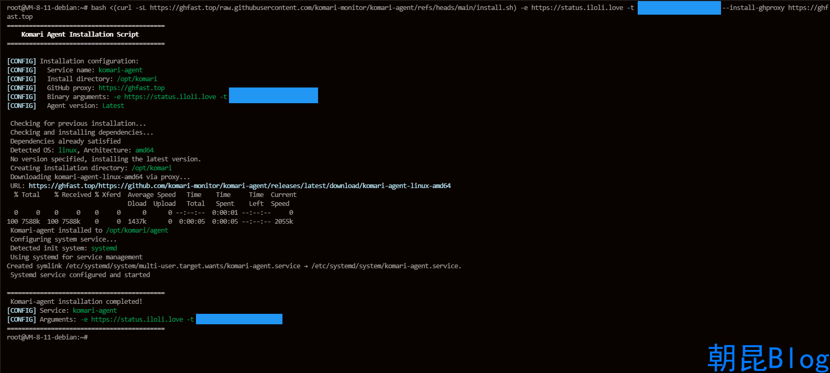Screen dimensions: 830x373
Task: Click 'Dependencies already satisfied' line
Action: coord(65,141)
